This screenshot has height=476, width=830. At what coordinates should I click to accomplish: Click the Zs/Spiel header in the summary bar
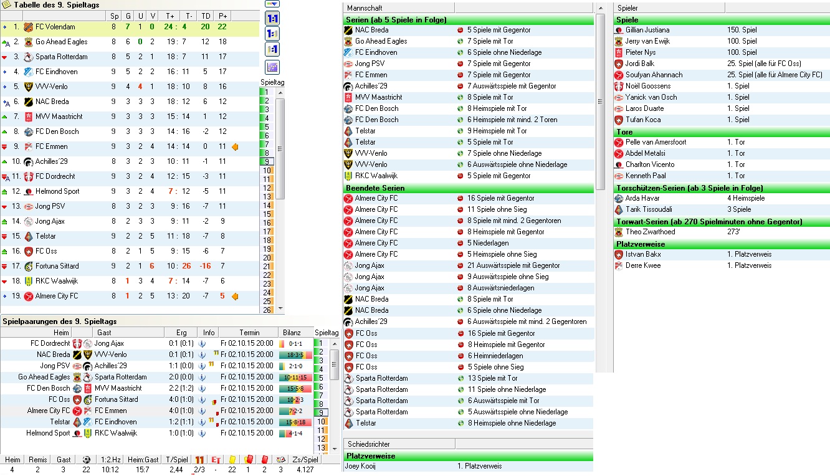tap(305, 460)
